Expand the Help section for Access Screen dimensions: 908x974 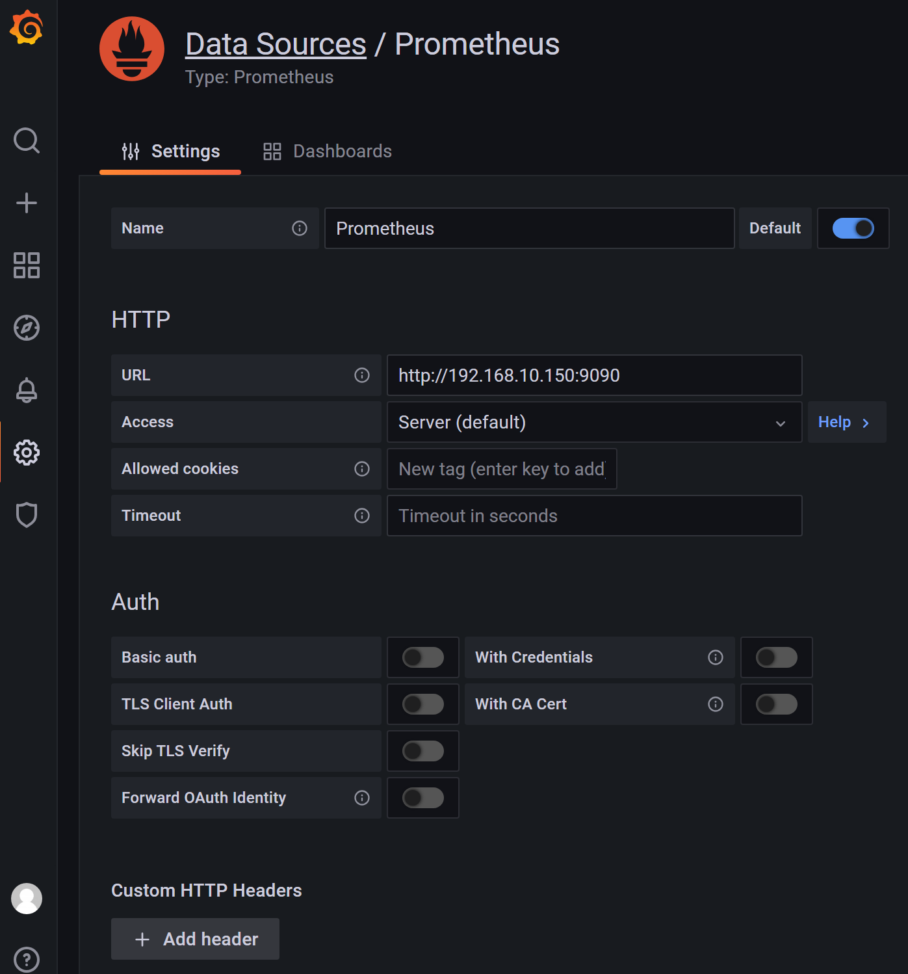click(846, 422)
